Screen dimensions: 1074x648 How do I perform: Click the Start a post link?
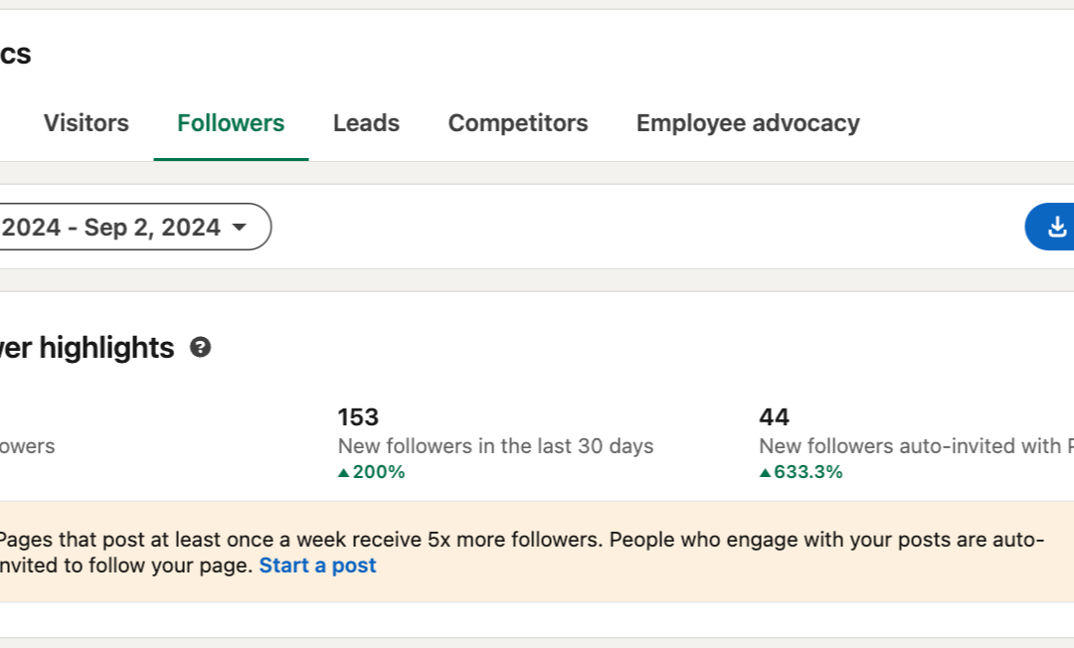click(x=316, y=565)
